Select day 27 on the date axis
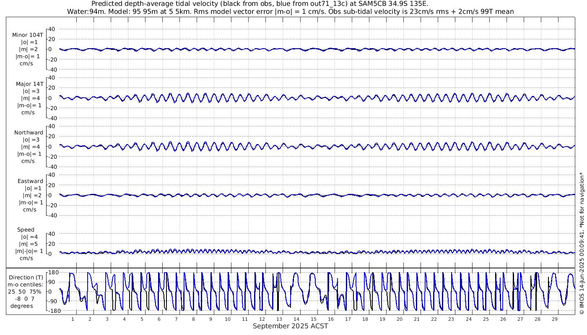The image size is (587, 335). click(x=520, y=319)
